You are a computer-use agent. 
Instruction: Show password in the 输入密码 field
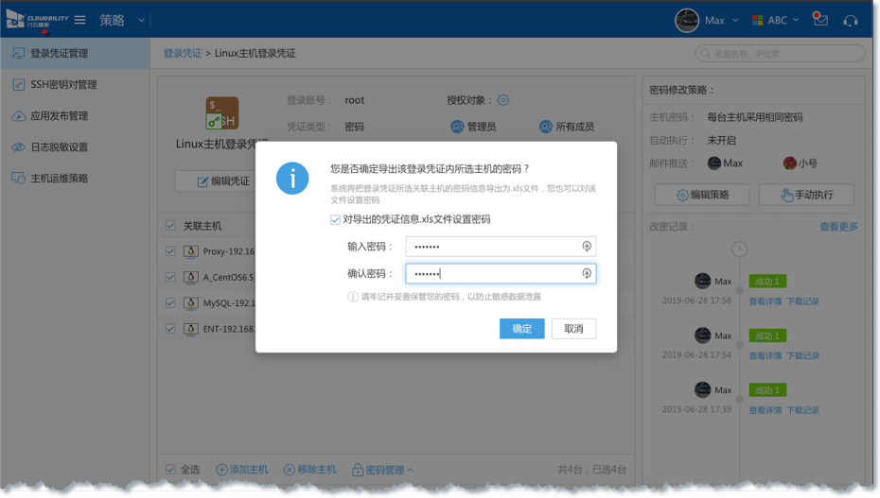(x=587, y=247)
